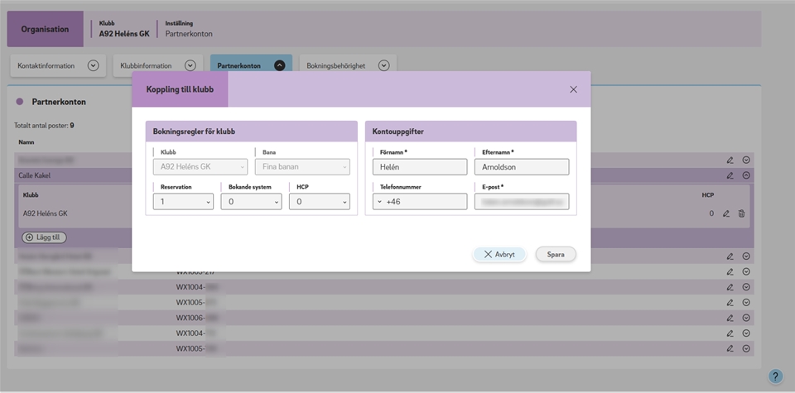795x393 pixels.
Task: Edit the A92 Heléns GK club row
Action: pos(726,213)
